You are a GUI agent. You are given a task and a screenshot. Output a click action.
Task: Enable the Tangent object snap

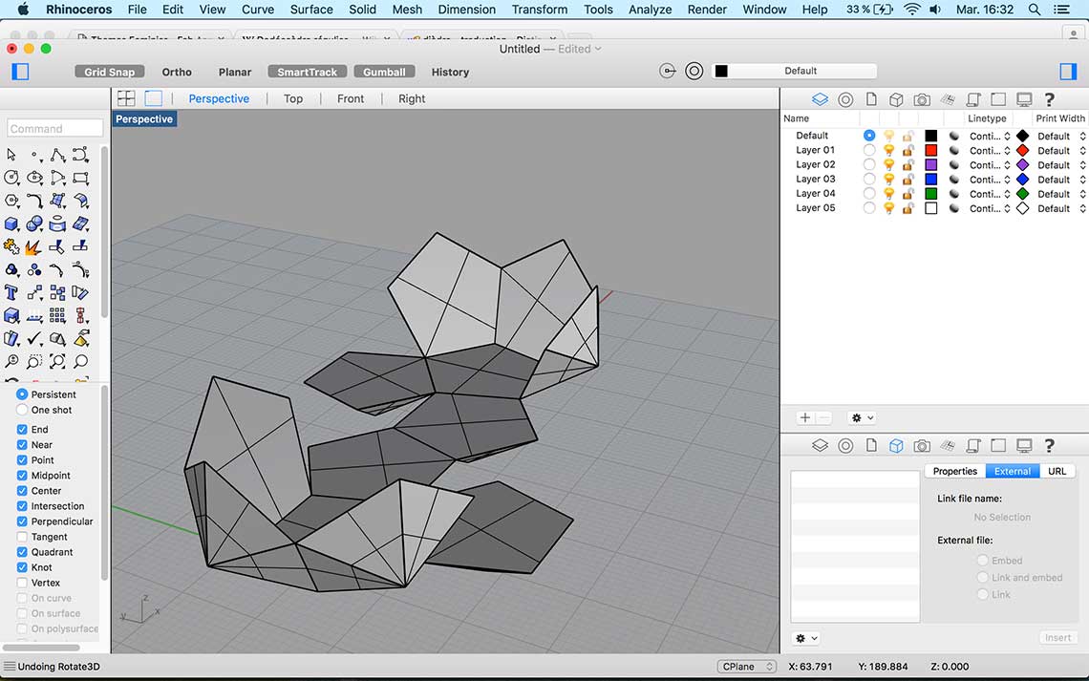[22, 537]
